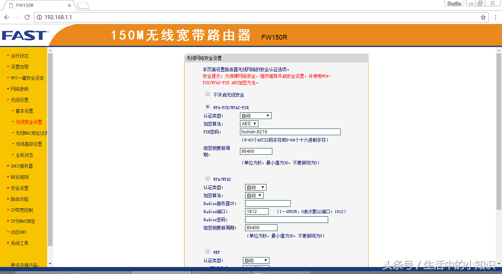The image size is (502, 274).
Task: Click WPA-PSK 组密钥更新周期 field
Action: tap(256, 151)
